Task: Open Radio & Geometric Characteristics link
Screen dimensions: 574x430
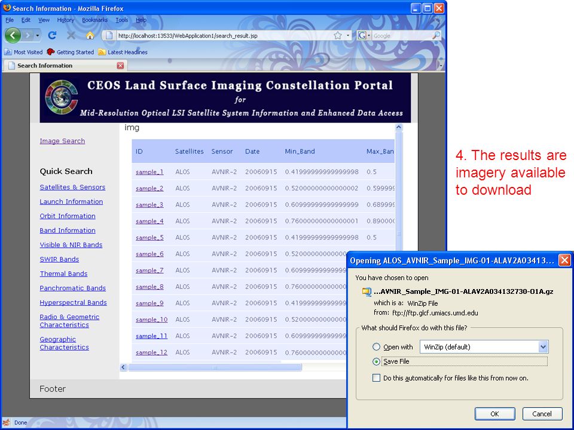Action: tap(69, 321)
